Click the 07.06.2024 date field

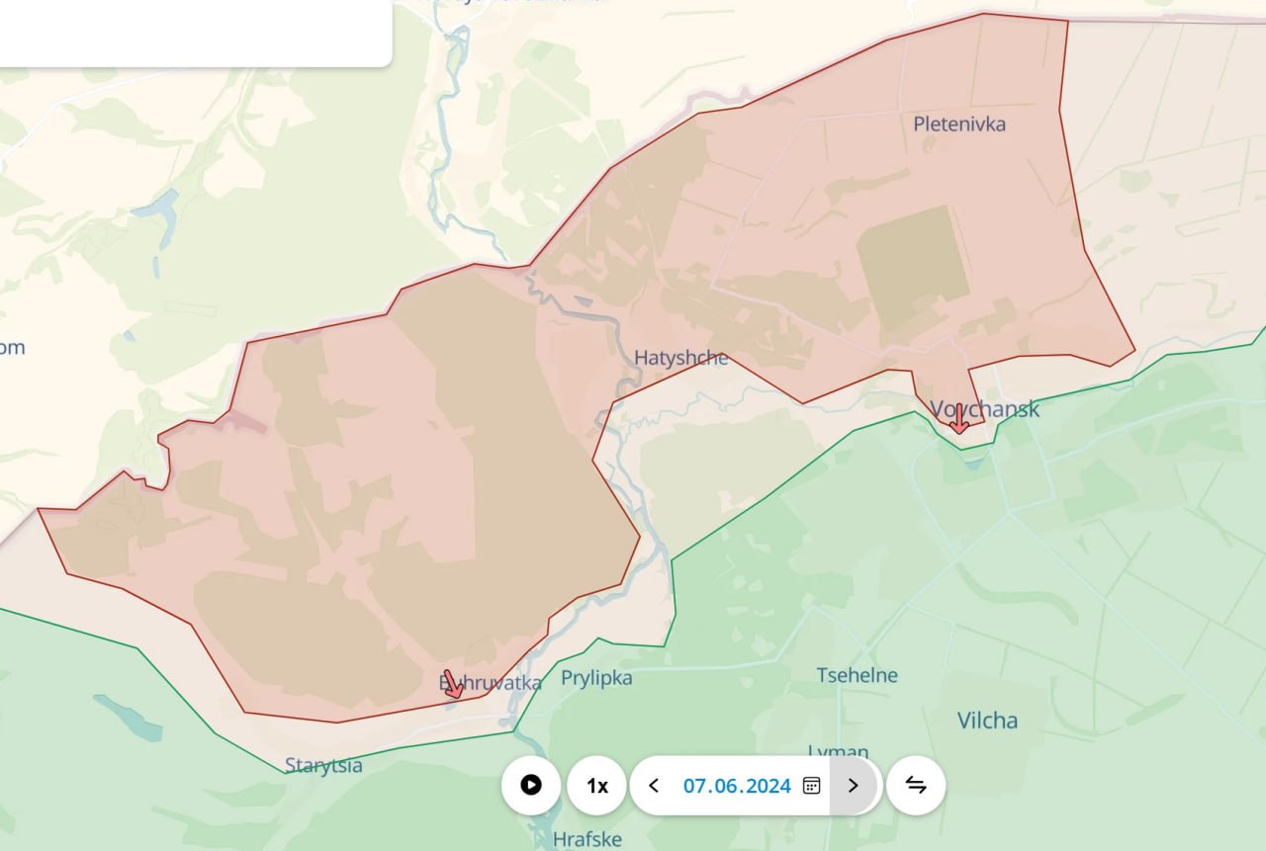tap(737, 786)
